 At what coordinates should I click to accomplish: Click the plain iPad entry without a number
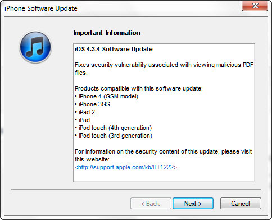click(x=83, y=120)
